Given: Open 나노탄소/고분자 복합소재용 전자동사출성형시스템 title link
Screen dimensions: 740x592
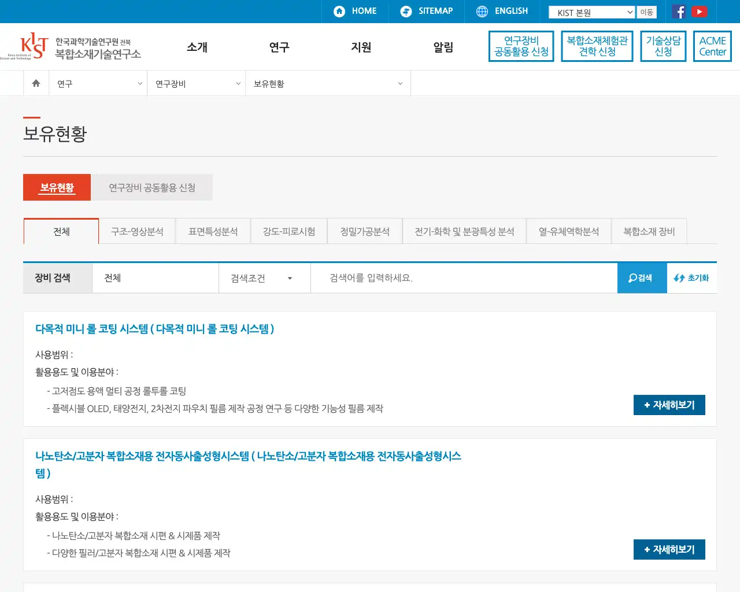Looking at the screenshot, I should [x=249, y=464].
